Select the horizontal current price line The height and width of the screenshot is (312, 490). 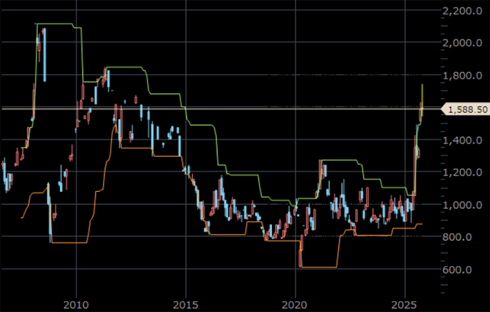pyautogui.click(x=204, y=108)
